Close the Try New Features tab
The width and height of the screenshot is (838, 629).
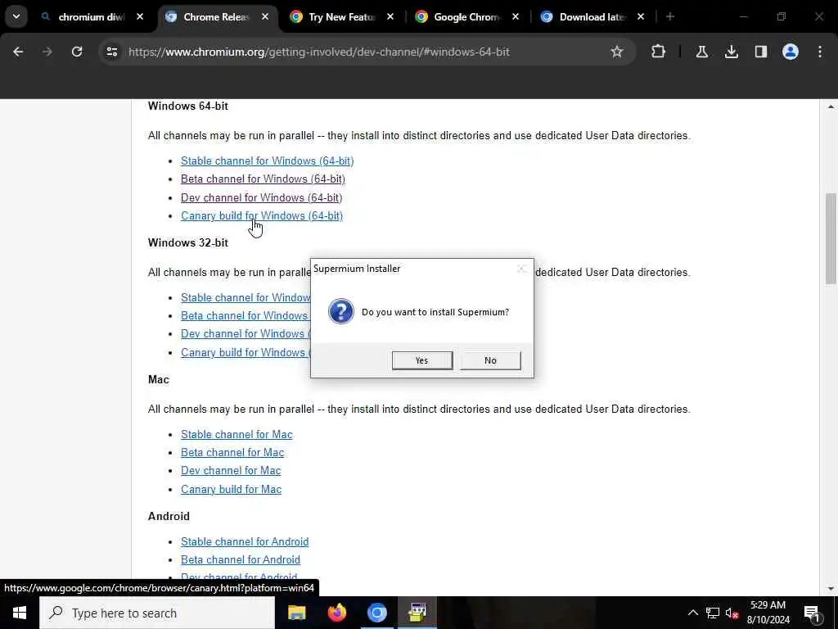[x=390, y=16]
